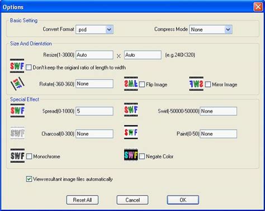265x211 pixels.
Task: Click the 'Convert Format' label
Action: pyautogui.click(x=58, y=29)
